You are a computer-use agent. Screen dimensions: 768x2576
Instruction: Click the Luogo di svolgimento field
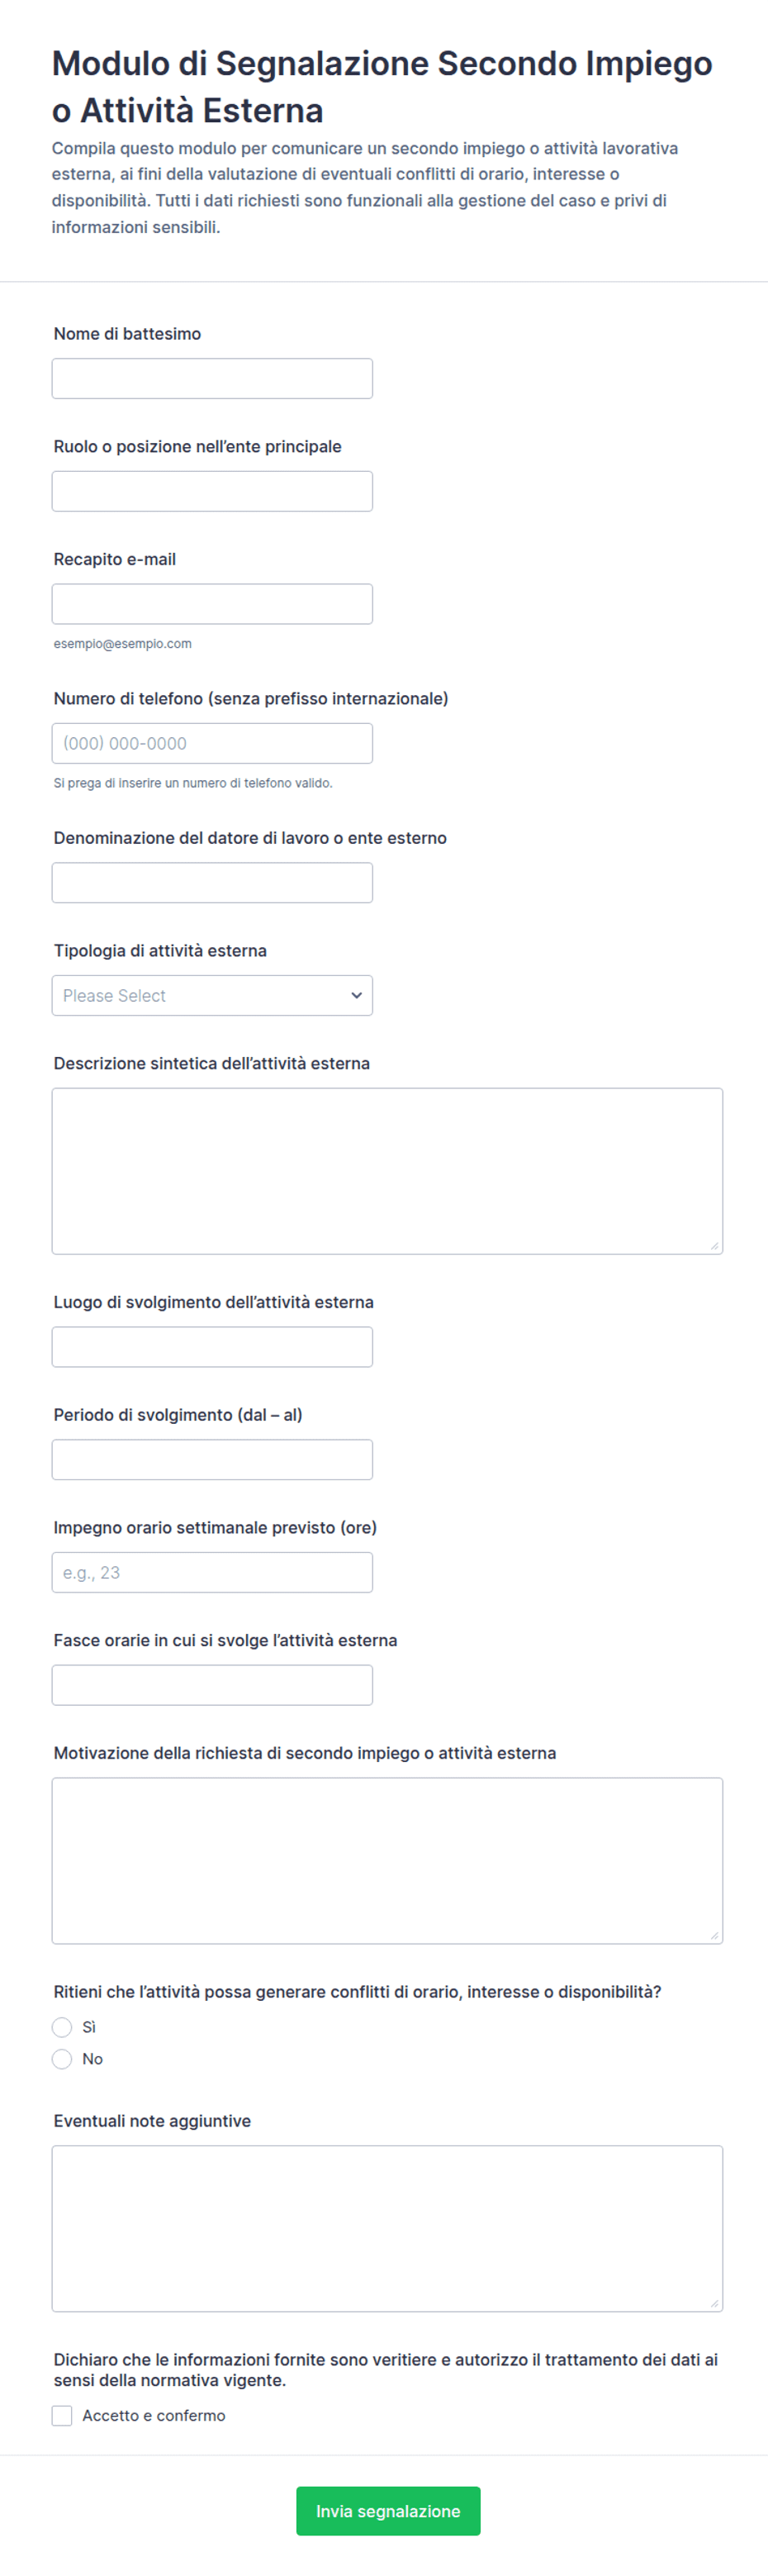coord(211,1347)
